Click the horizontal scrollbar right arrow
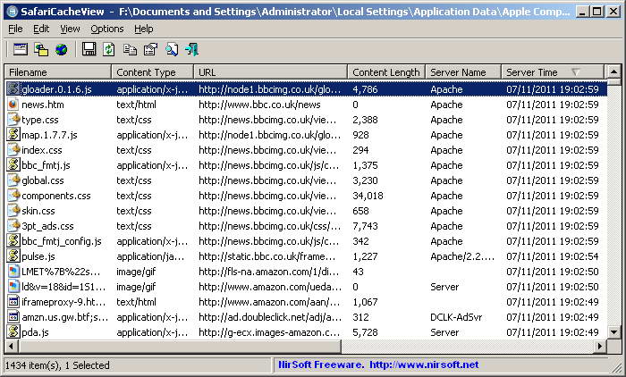Viewport: 626px width, 377px height. coord(599,347)
